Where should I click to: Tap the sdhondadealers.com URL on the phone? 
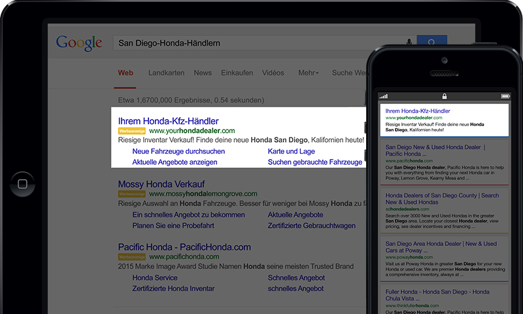[407, 209]
